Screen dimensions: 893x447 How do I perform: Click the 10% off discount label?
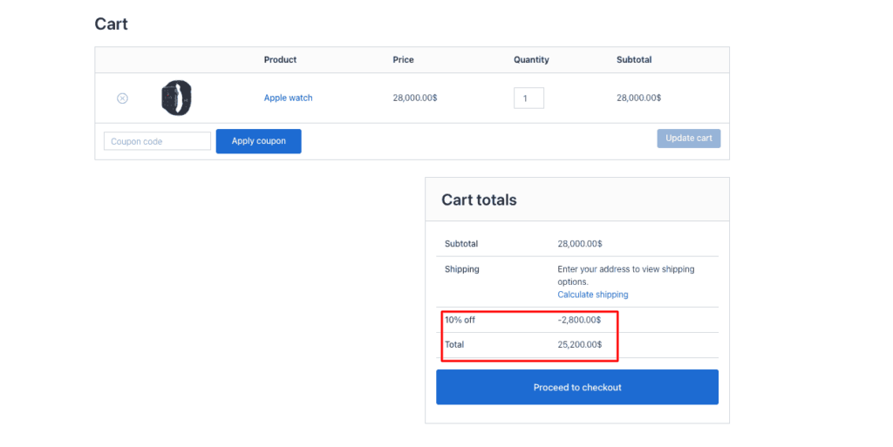pos(460,320)
